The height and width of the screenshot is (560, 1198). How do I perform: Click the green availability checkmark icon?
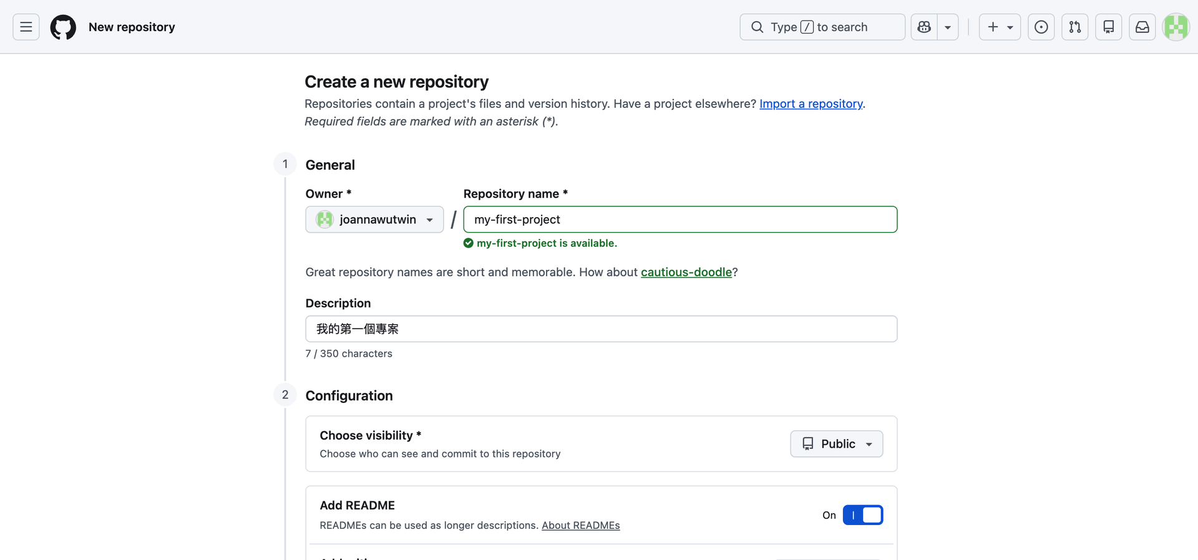tap(469, 243)
